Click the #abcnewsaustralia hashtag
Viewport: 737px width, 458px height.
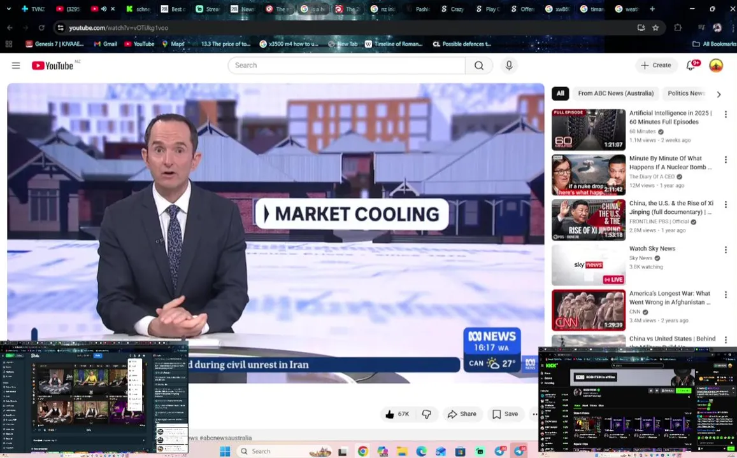click(x=225, y=438)
